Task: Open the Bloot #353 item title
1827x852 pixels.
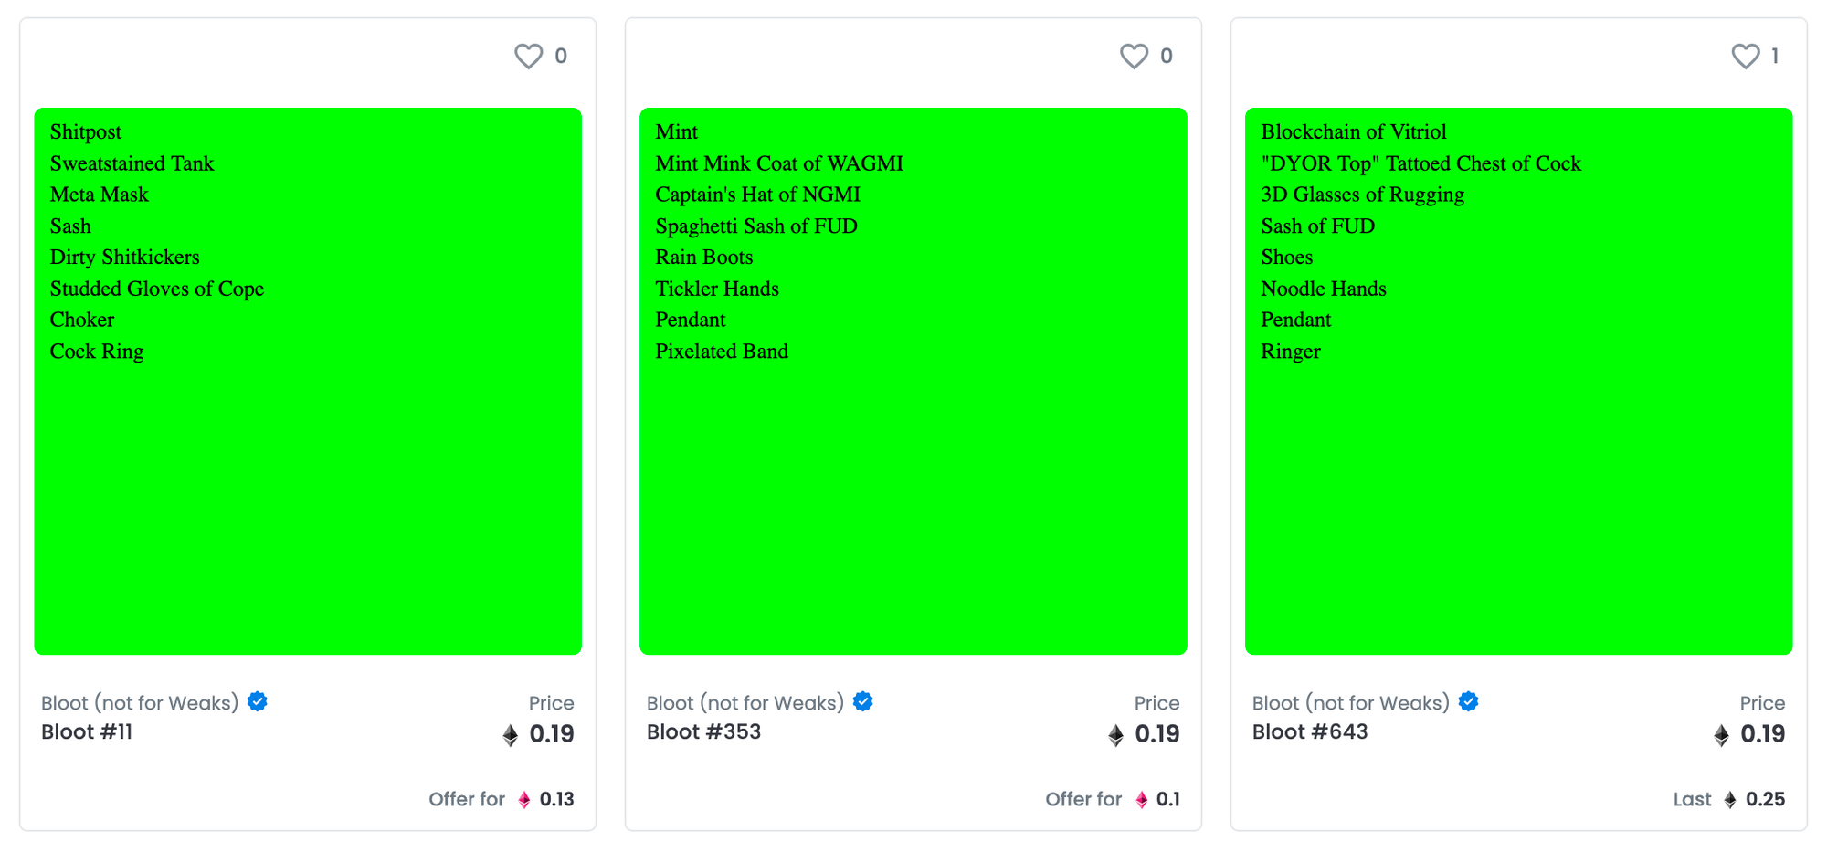Action: [703, 731]
